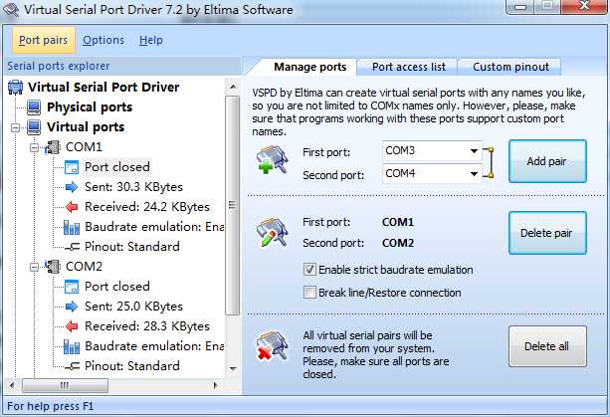Viewport: 610px width, 417px height.
Task: Open the Port pairs menu
Action: coord(43,40)
